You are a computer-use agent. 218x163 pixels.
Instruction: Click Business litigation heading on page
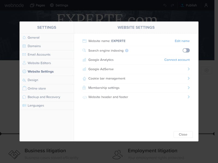tap(45, 151)
